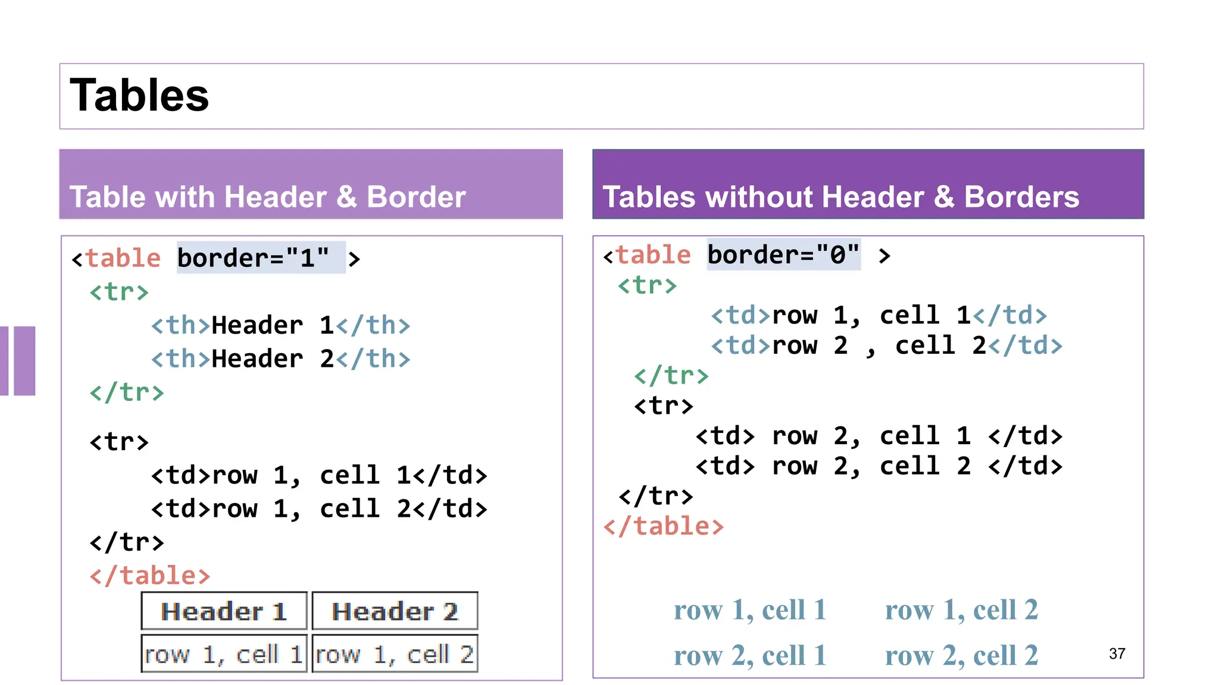Click the Header 1 table cell
Image resolution: width=1219 pixels, height=685 pixels.
pos(224,611)
